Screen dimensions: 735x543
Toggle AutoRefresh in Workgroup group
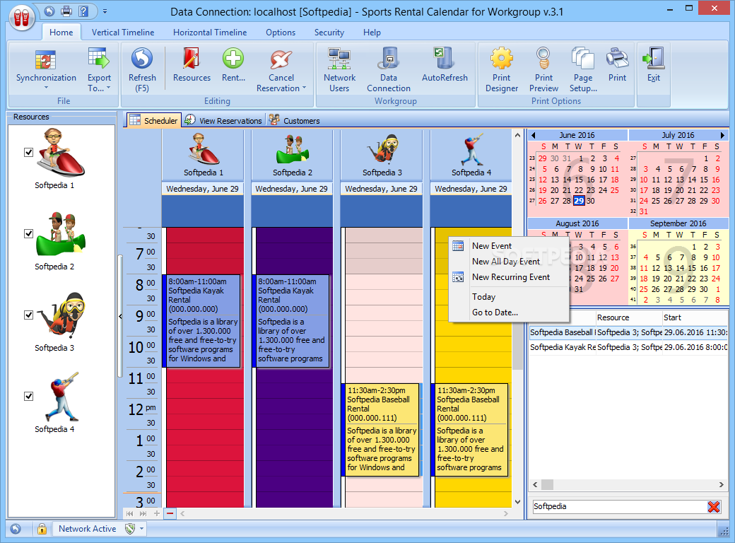(445, 66)
